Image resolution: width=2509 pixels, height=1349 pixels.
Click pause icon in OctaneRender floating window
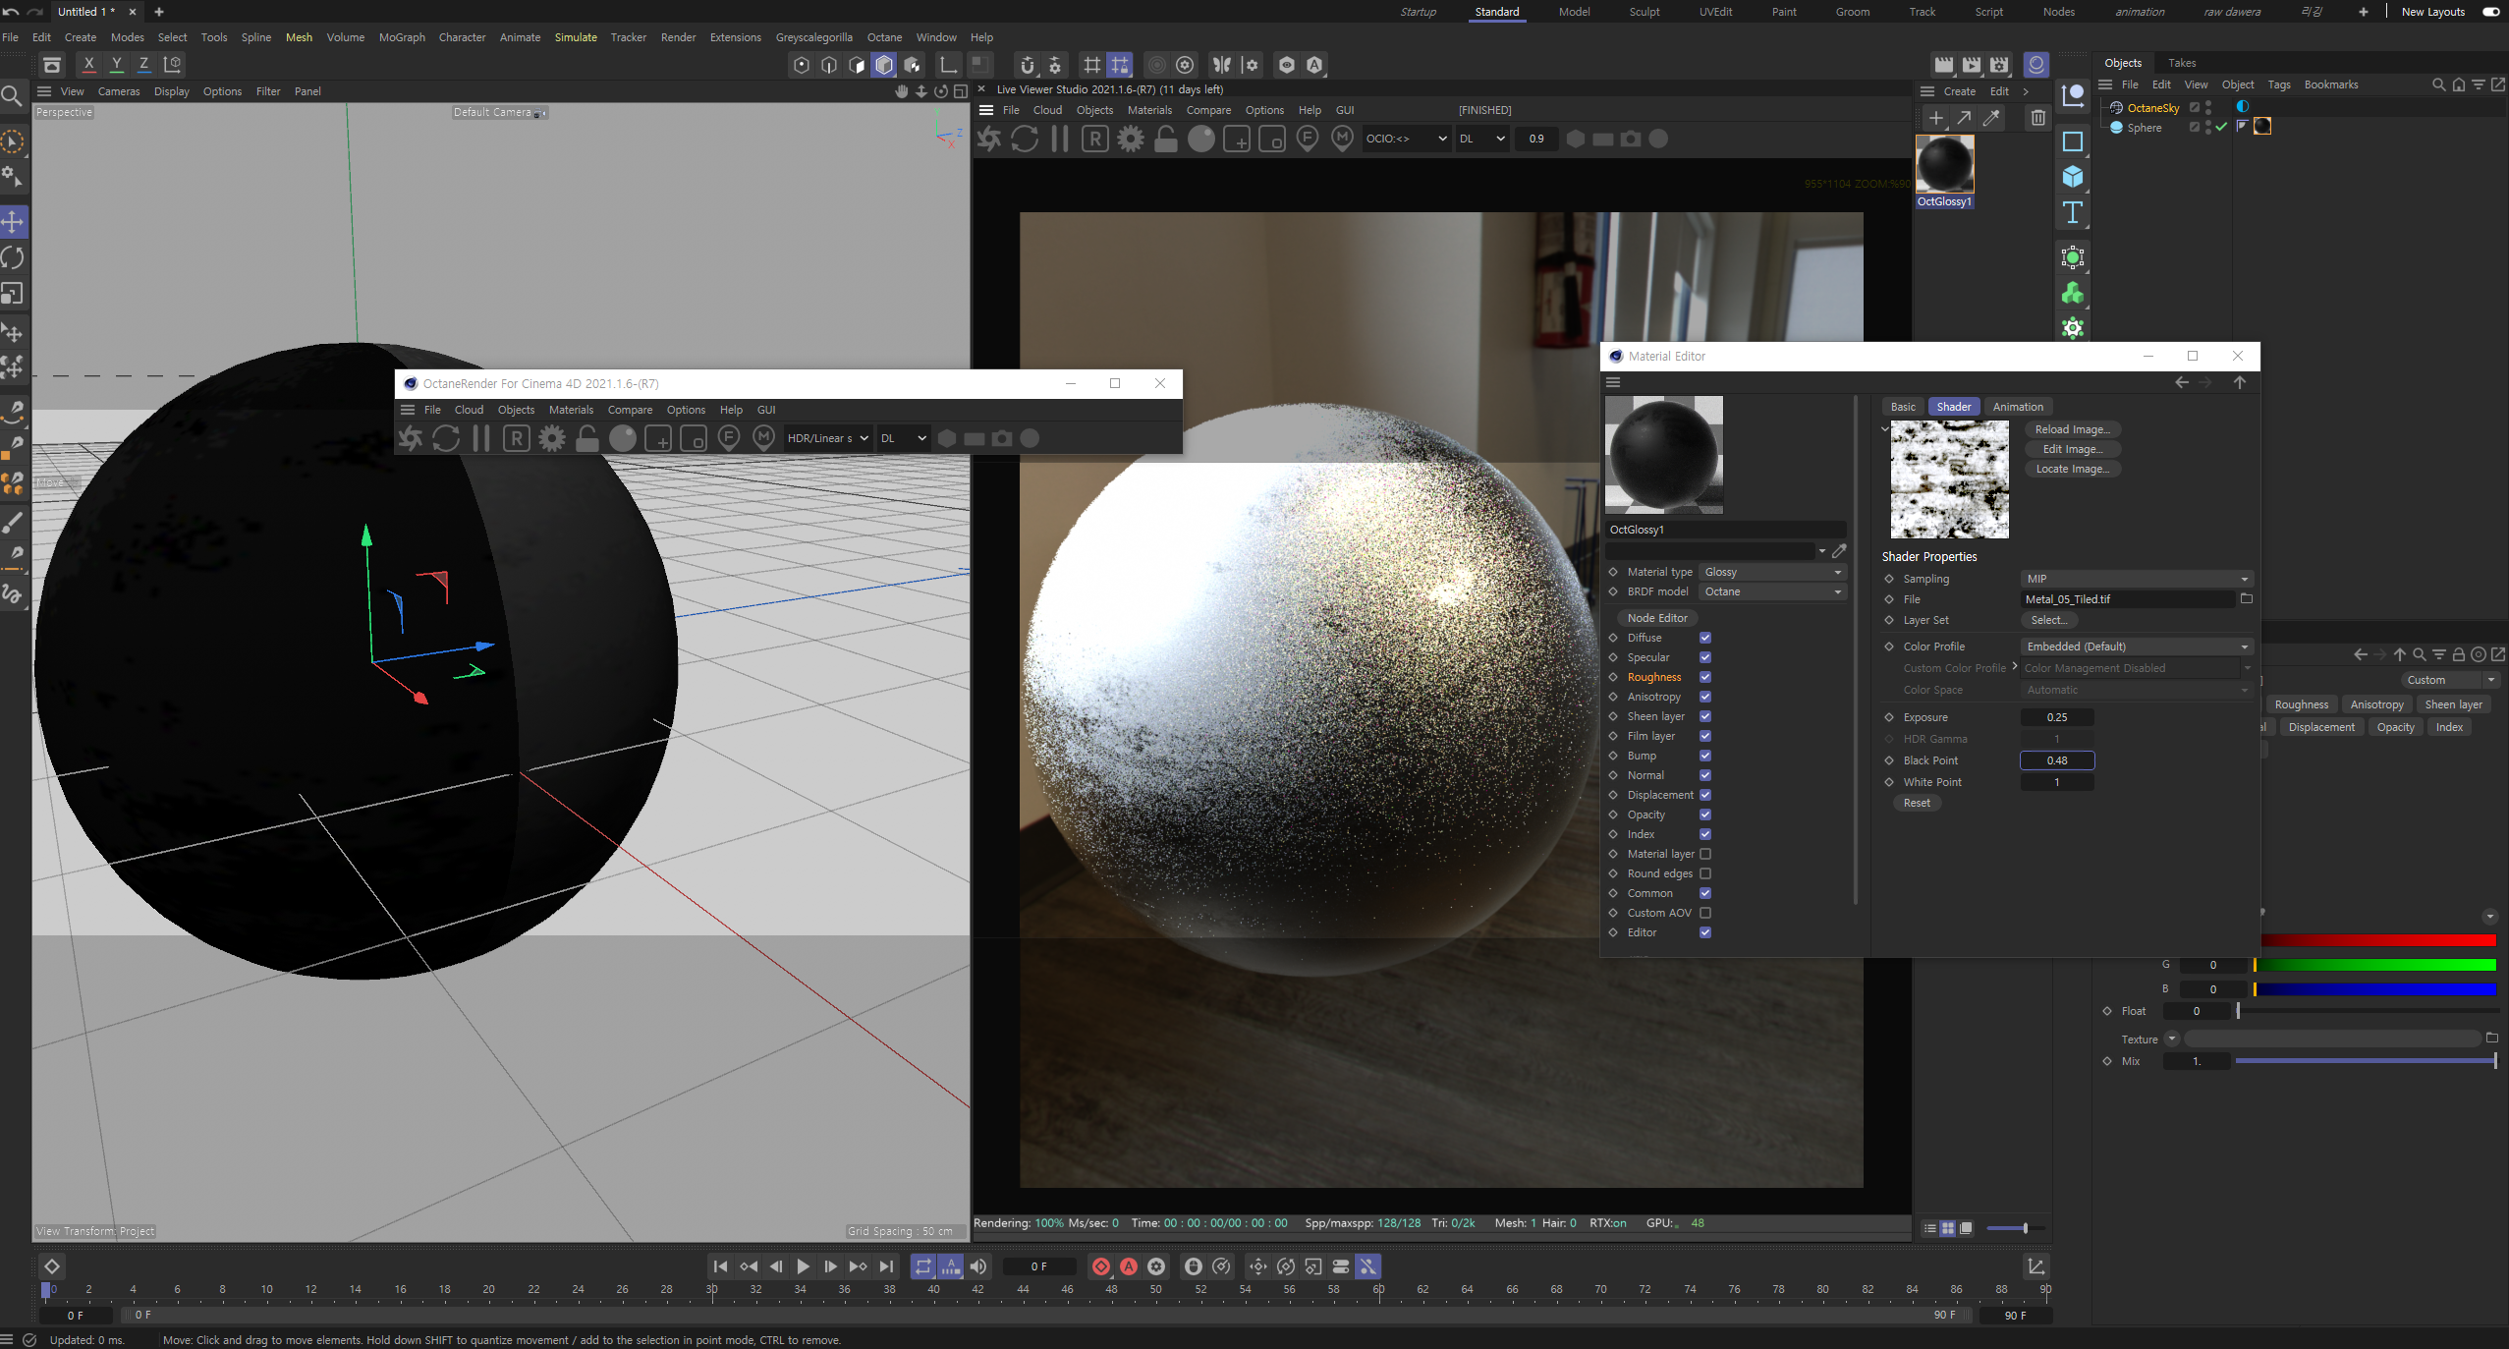[481, 438]
